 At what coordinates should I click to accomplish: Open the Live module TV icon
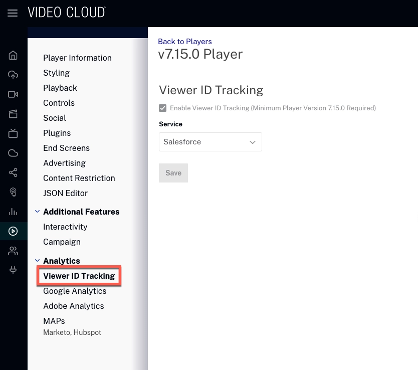[x=14, y=133]
